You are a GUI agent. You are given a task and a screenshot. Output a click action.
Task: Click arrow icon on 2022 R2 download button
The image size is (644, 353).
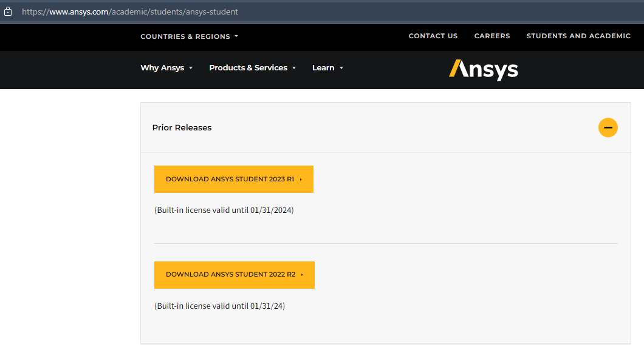(302, 275)
